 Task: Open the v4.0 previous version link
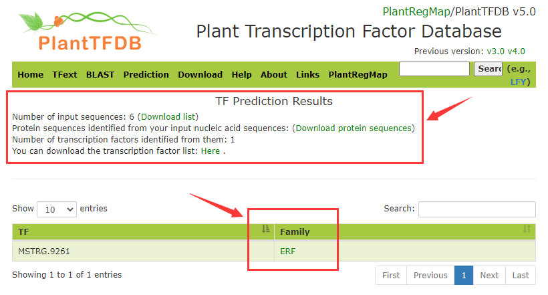pos(516,52)
